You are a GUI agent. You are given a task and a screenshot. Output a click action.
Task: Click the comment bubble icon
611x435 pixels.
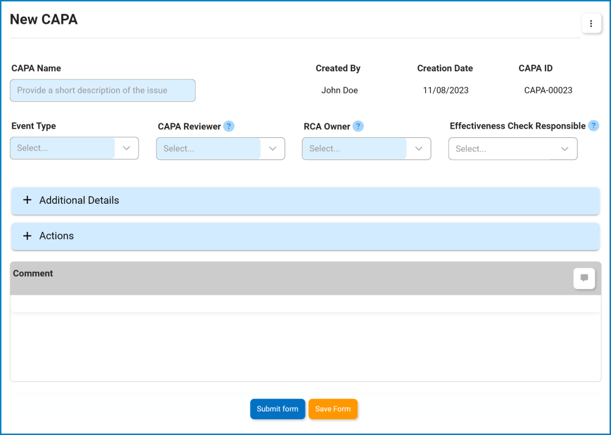click(584, 278)
